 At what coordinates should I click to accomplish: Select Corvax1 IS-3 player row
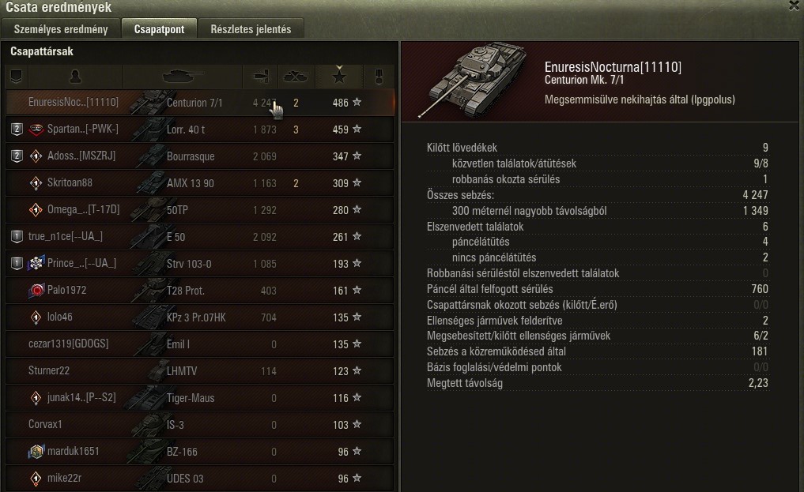[x=200, y=424]
